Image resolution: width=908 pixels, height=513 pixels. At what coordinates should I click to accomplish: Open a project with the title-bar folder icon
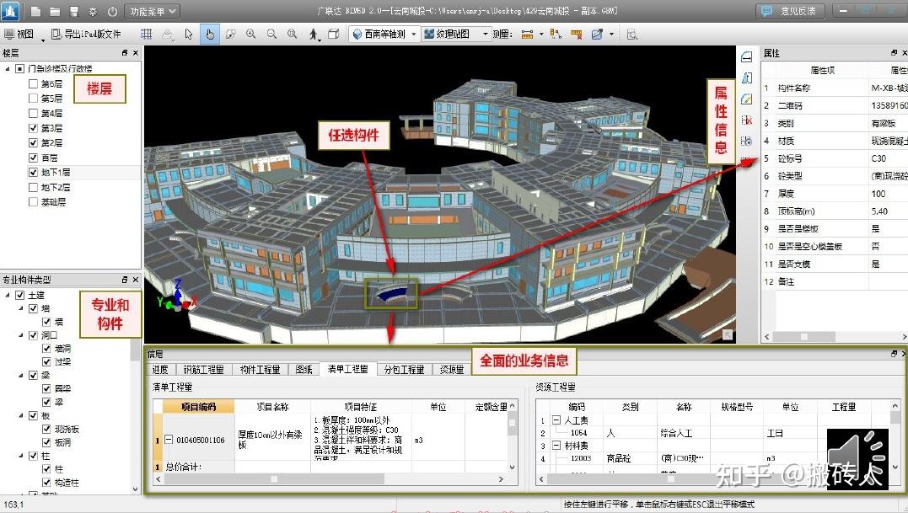(55, 12)
